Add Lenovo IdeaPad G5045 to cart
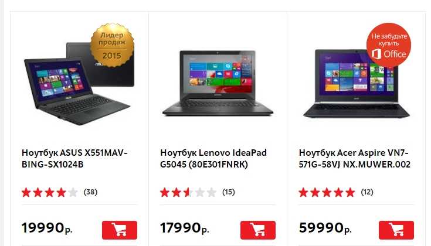 tap(258, 230)
